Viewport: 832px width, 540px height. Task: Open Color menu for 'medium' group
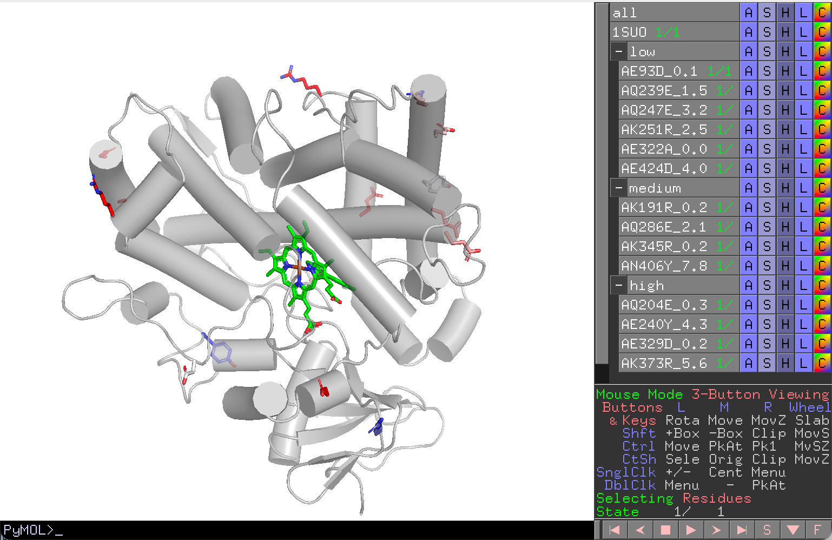[822, 188]
